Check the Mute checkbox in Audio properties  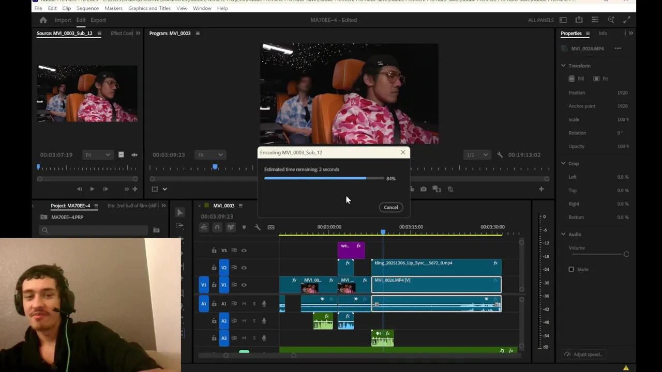571,269
